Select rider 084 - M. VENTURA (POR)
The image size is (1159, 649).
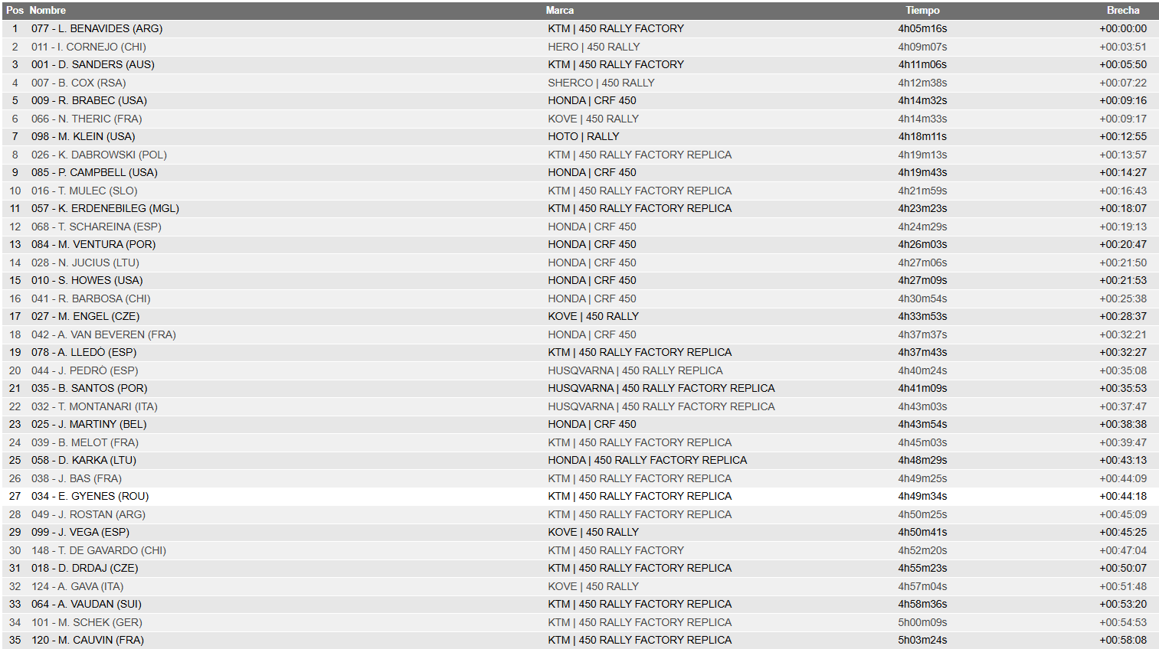[x=93, y=244]
